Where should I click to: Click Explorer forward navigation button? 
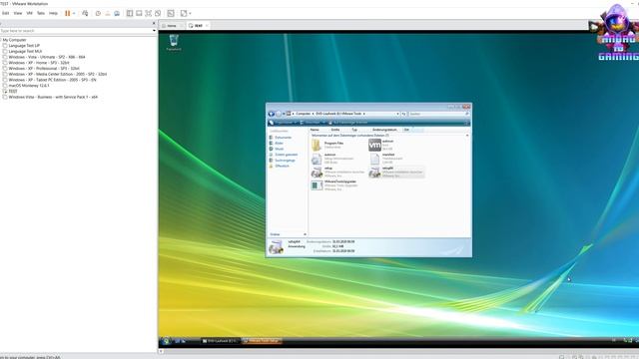(x=279, y=114)
